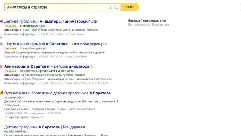Open Детские праздники в Саратове | Мандаринки result
The height and width of the screenshot is (136, 241).
[44, 127]
